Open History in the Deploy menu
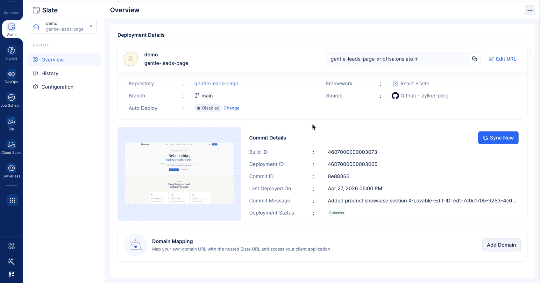Viewport: 540px width, 283px height. [64, 73]
